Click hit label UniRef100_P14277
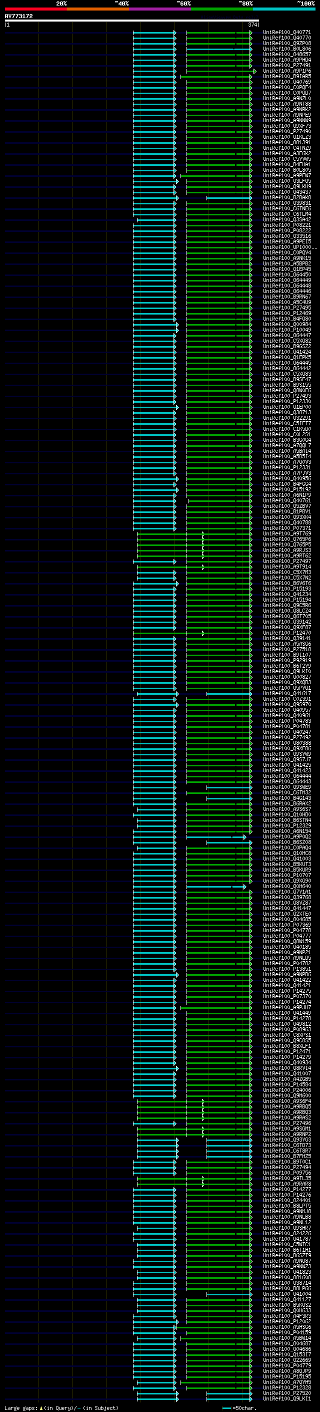The image size is (320, 1412). 286,1190
